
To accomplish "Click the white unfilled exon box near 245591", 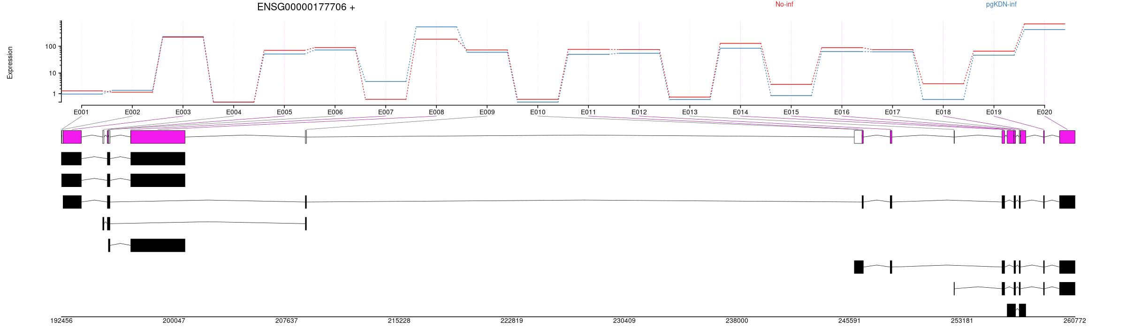I will [858, 137].
